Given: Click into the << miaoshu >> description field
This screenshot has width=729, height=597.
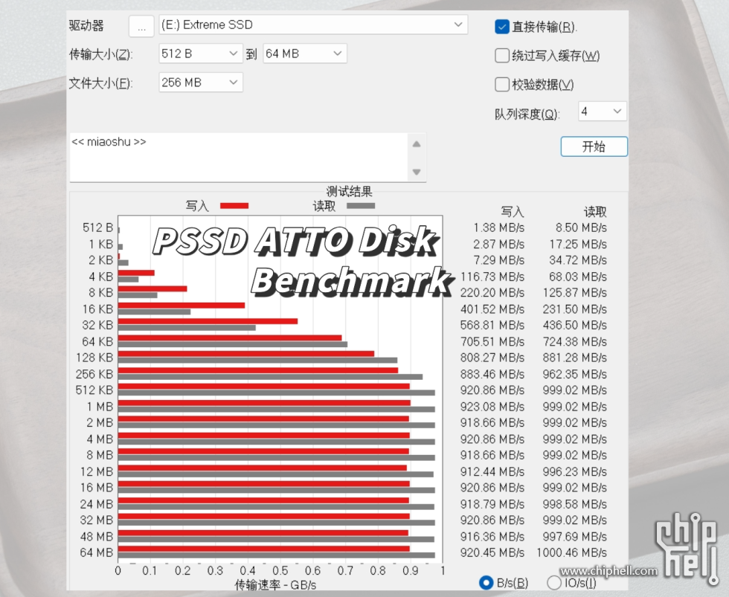Looking at the screenshot, I should [239, 157].
